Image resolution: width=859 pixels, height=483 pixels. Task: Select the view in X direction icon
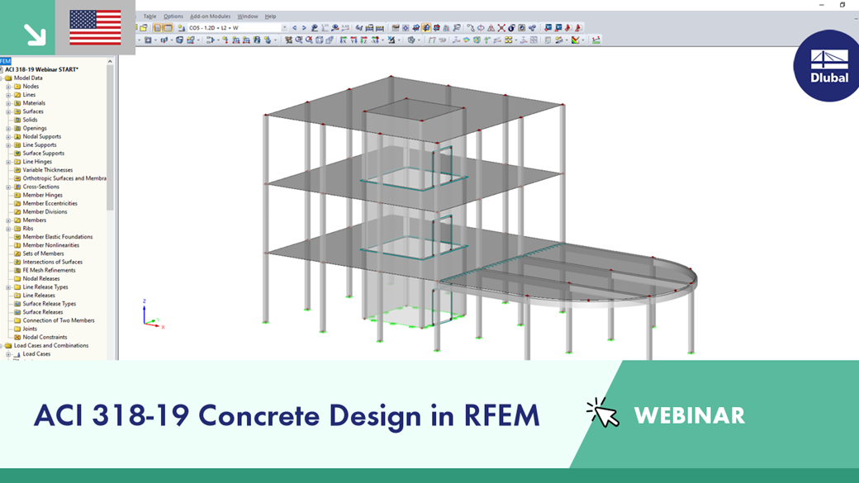pos(344,40)
